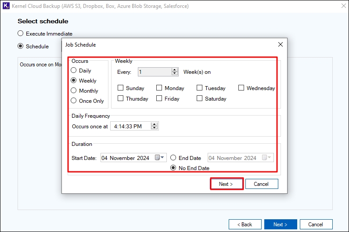Click the 'Job Schedule' dialog title
349x232 pixels.
click(81, 44)
